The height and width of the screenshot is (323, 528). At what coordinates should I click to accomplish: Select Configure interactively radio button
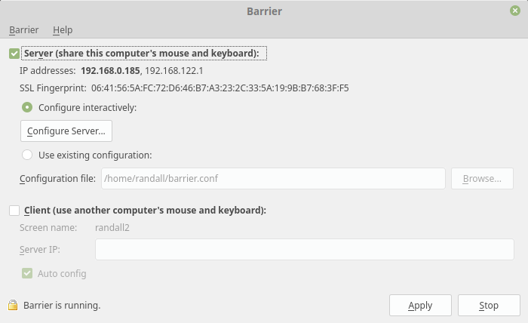[27, 107]
